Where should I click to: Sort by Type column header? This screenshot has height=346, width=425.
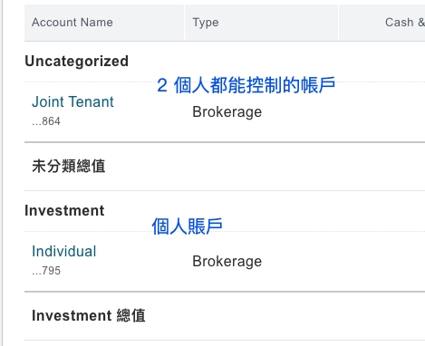(206, 23)
